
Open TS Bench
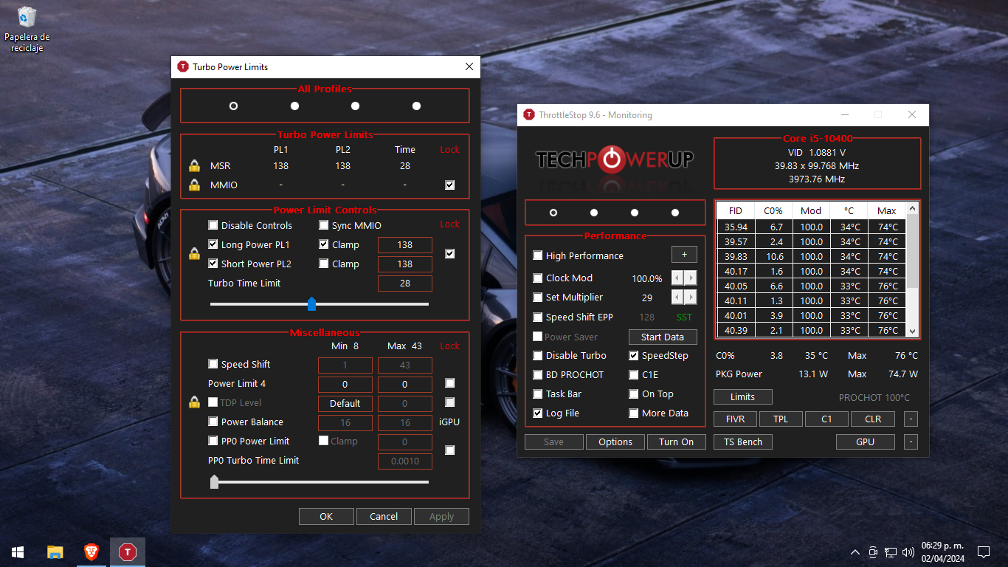click(x=743, y=442)
